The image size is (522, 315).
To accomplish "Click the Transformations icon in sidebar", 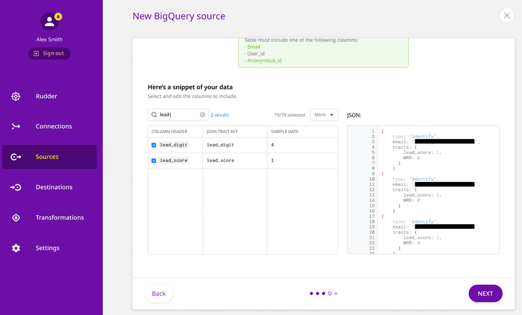I will click(x=16, y=218).
